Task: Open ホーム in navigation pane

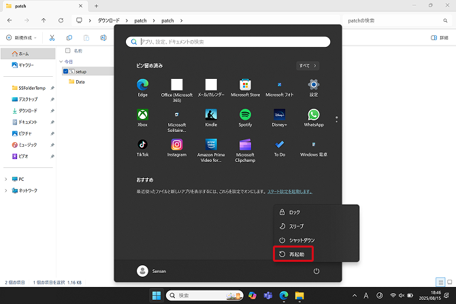Action: pyautogui.click(x=28, y=54)
